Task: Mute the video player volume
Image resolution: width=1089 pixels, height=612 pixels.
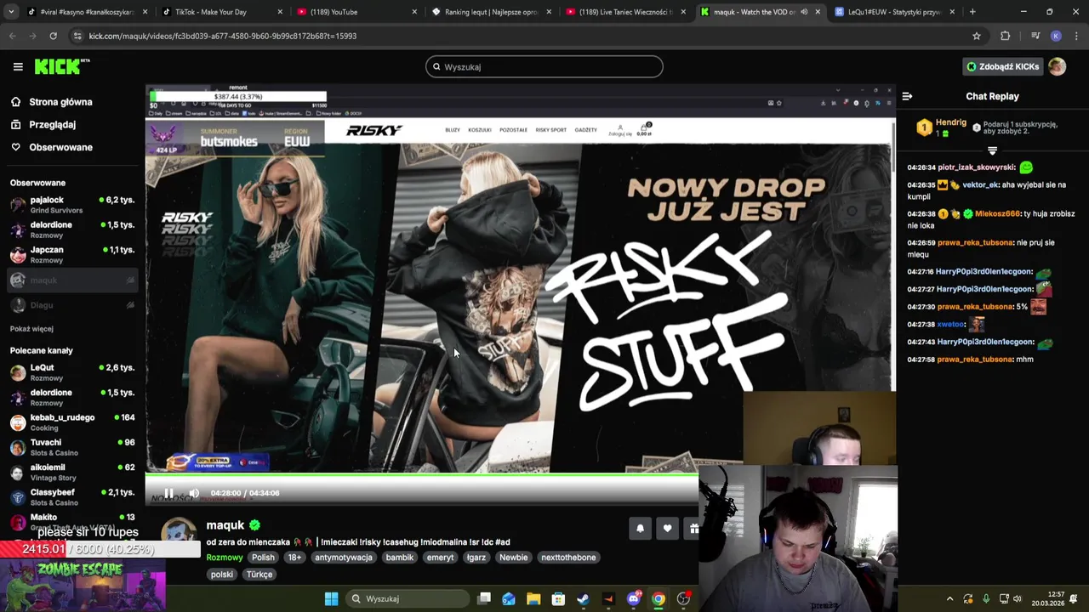Action: point(194,493)
